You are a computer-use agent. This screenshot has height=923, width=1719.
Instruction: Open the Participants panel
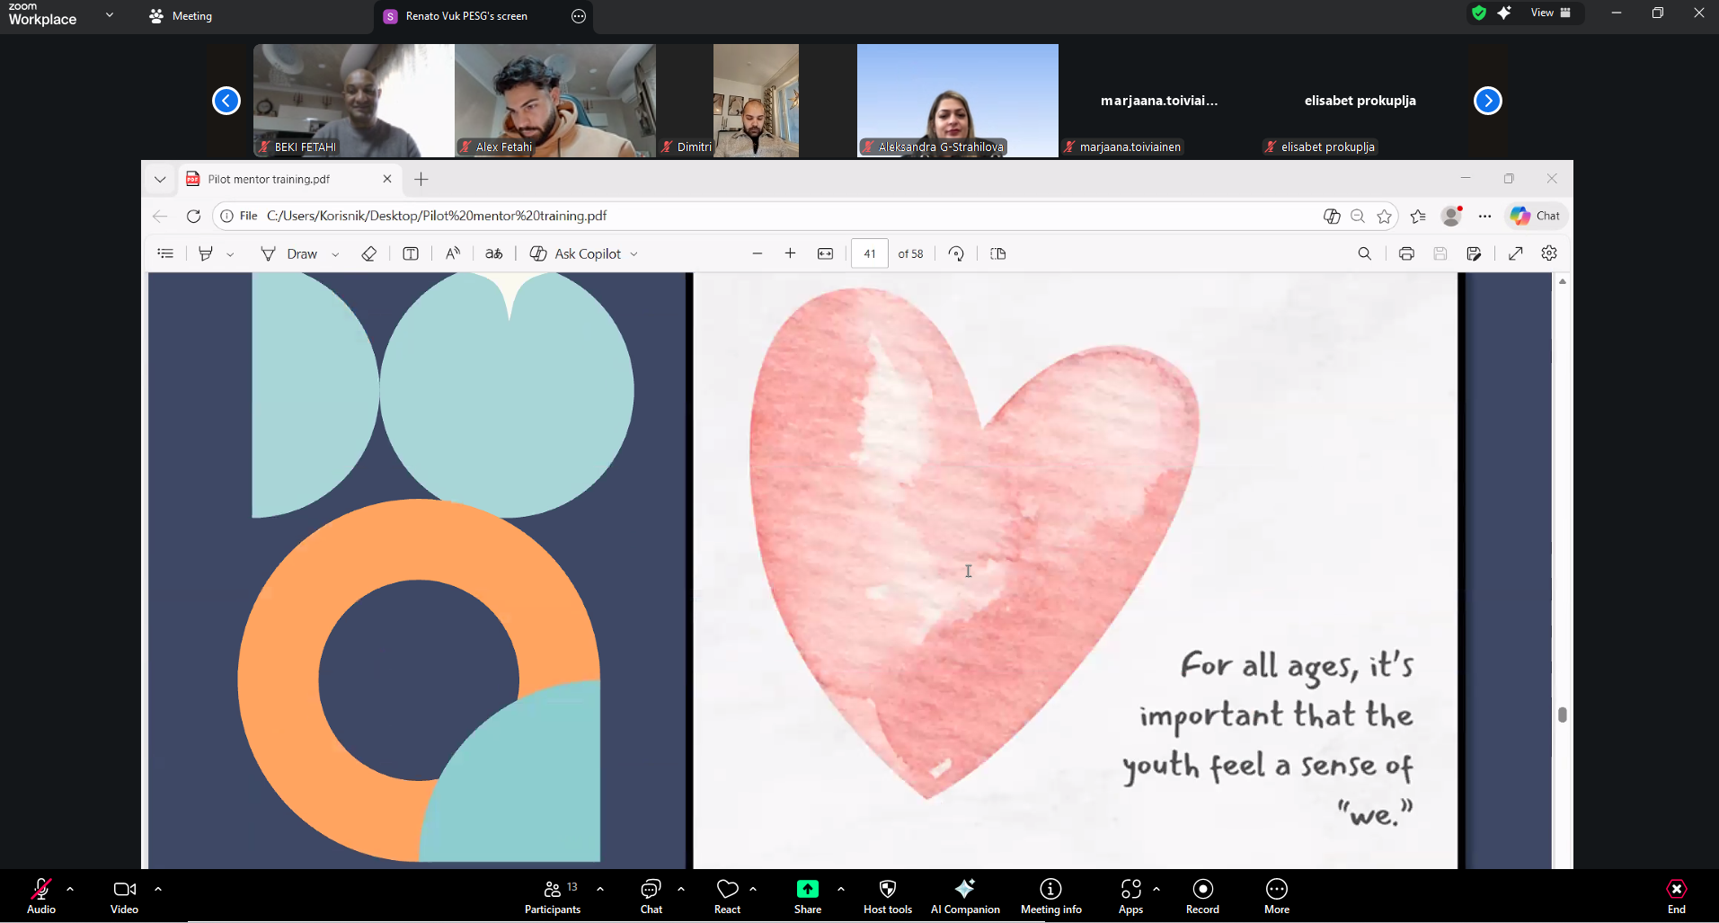pyautogui.click(x=553, y=895)
